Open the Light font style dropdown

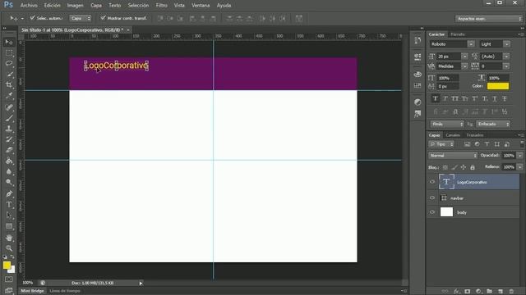click(506, 44)
